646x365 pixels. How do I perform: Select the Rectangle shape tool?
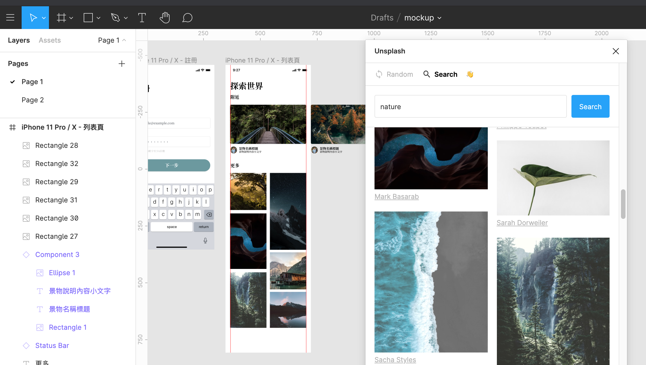(x=88, y=18)
